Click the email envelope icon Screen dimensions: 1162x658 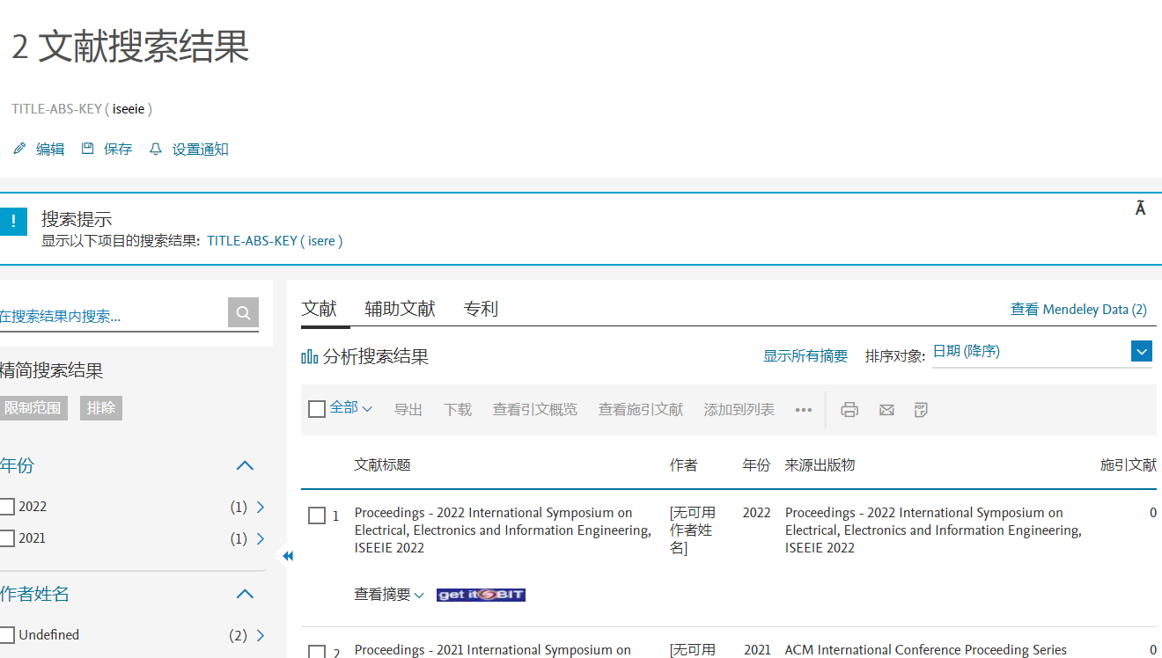tap(886, 410)
